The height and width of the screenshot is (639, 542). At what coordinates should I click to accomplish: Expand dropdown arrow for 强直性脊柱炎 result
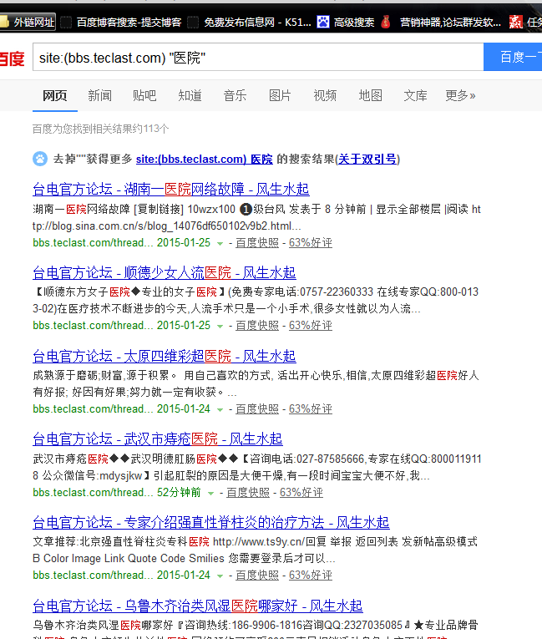[x=220, y=576]
